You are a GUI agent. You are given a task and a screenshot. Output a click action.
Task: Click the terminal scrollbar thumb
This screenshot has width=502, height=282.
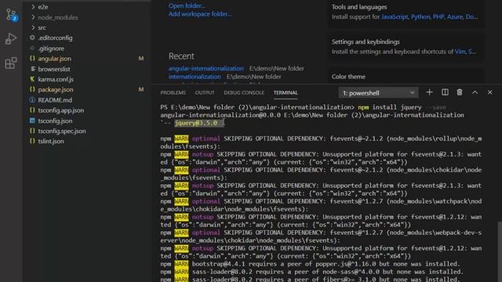tap(500, 251)
